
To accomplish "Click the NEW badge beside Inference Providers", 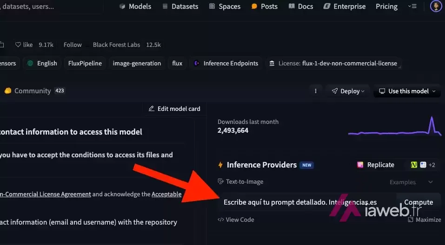I will tap(307, 165).
